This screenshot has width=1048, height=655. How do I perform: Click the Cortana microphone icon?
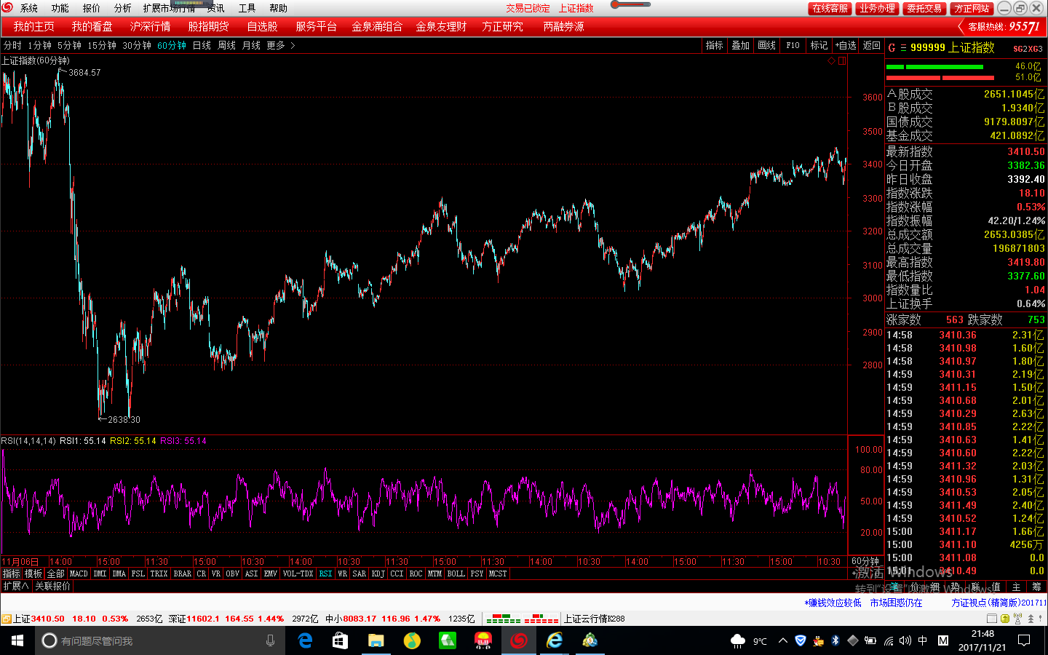270,640
